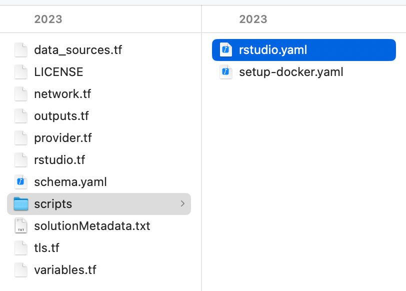The height and width of the screenshot is (291, 406).
Task: Click the data_sources.tf file icon
Action: point(20,50)
